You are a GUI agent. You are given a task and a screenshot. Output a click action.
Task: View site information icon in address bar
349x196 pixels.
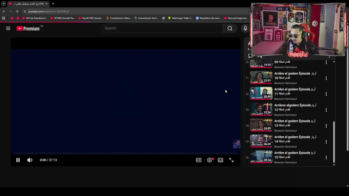coord(25,11)
